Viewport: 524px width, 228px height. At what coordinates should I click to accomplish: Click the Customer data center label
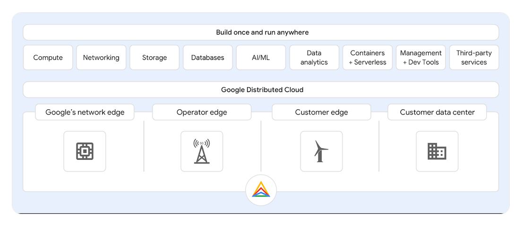click(437, 112)
